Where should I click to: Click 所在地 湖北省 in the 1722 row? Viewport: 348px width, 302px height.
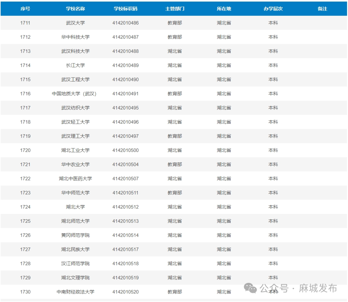(224, 179)
